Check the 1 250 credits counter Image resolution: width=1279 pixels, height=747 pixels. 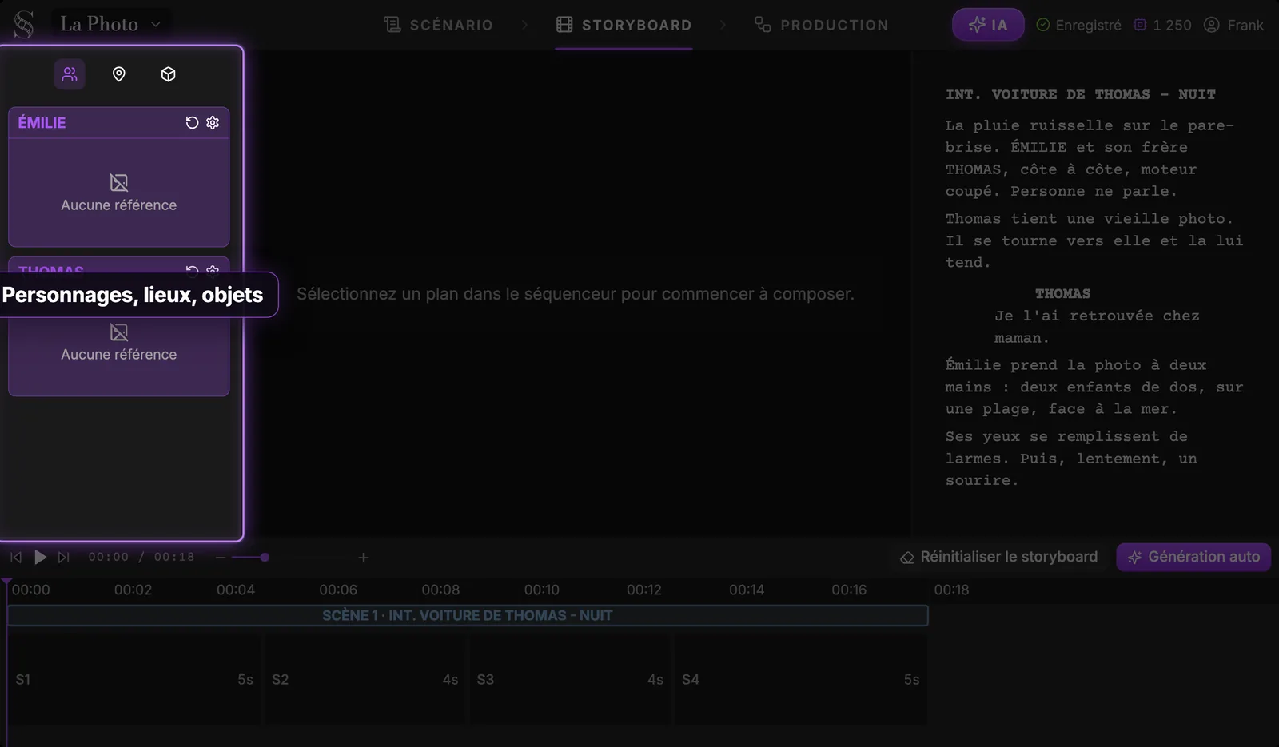coord(1162,25)
